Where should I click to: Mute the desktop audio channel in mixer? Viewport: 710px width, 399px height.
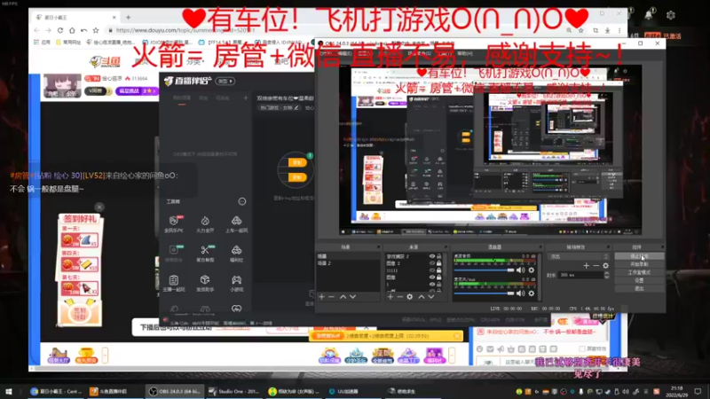pyautogui.click(x=521, y=270)
